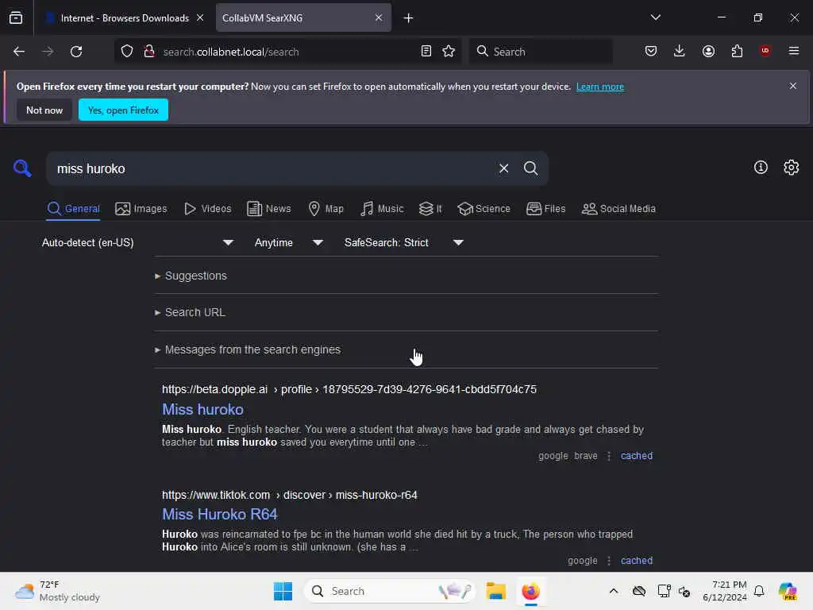
Task: Switch to the Images category
Action: pos(141,209)
